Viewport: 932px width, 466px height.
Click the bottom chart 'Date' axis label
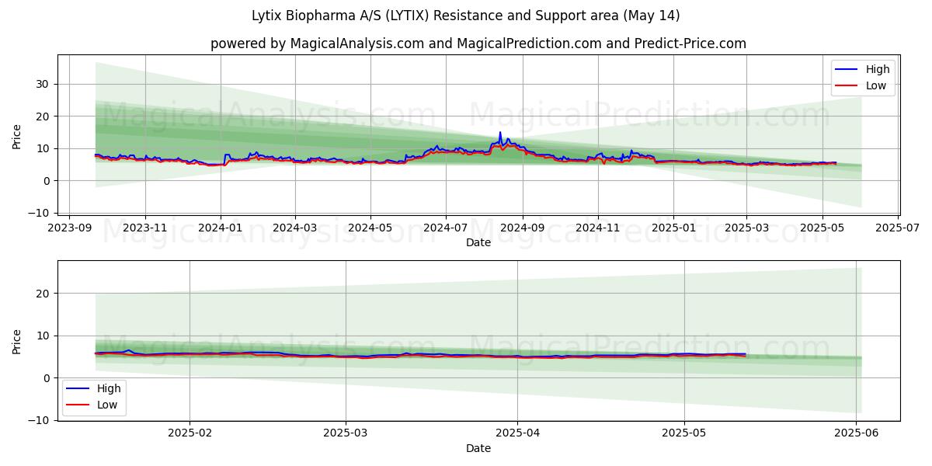click(x=478, y=448)
